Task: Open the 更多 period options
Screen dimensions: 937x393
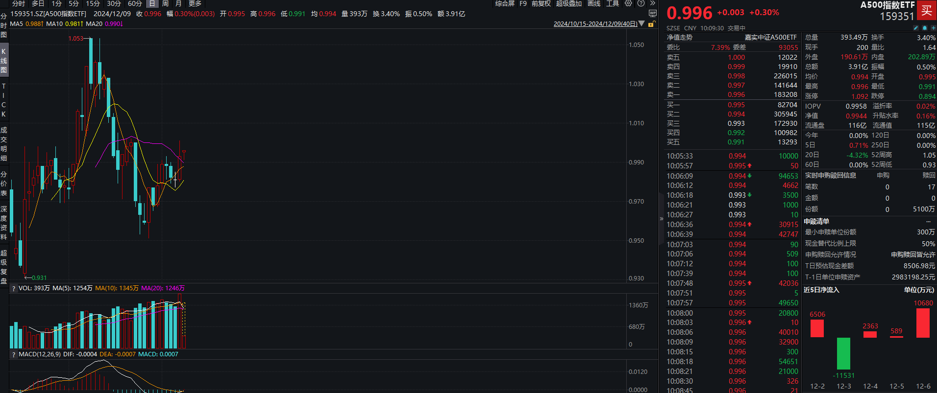Action: 195,3
